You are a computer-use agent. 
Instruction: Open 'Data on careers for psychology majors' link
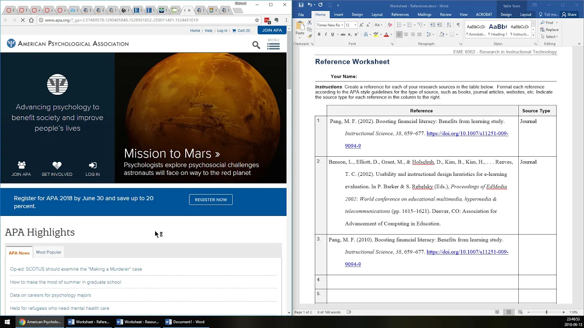pos(50,295)
